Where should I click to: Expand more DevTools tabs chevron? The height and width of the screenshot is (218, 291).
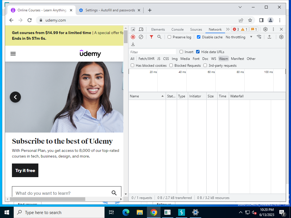point(228,29)
